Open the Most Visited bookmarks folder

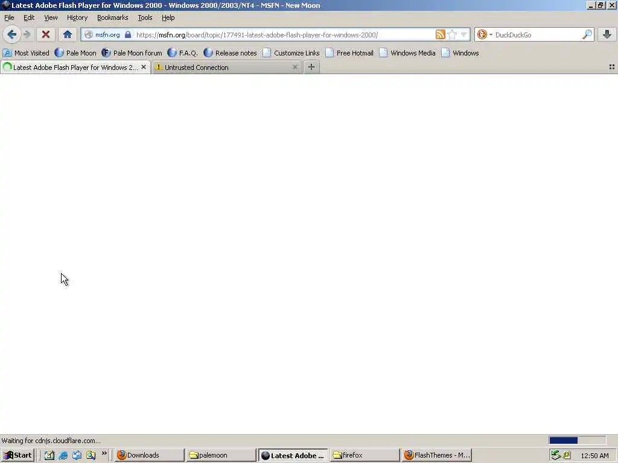(x=26, y=53)
